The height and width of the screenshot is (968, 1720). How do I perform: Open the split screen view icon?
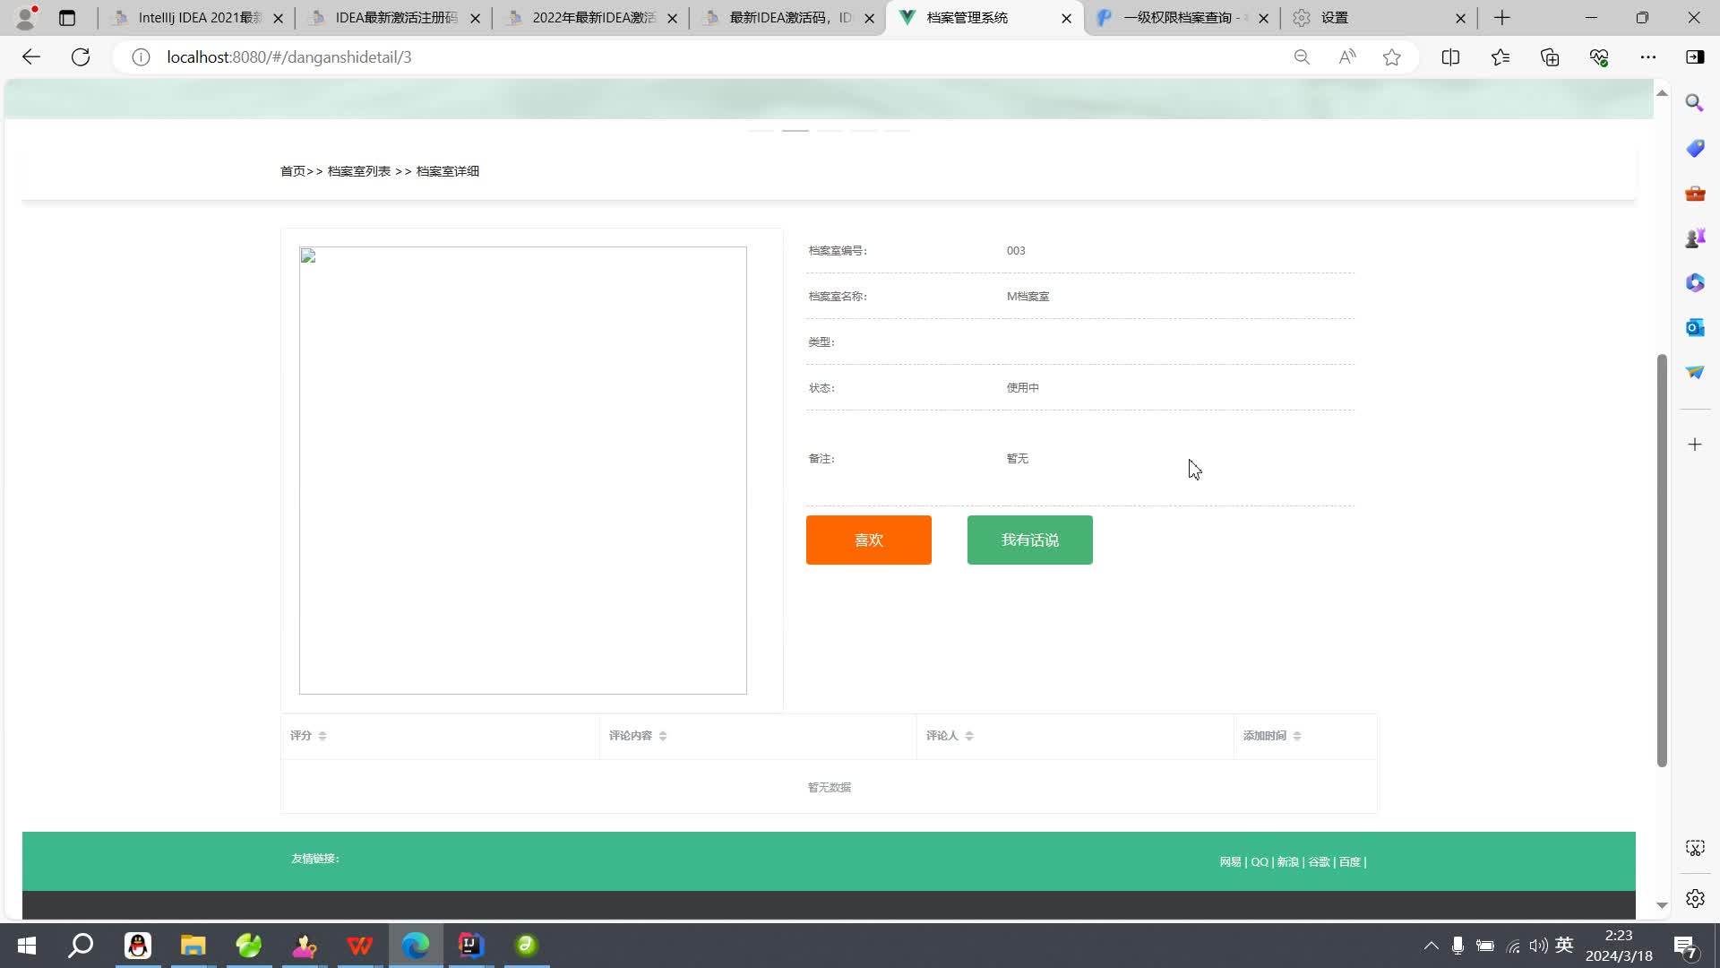click(1450, 57)
